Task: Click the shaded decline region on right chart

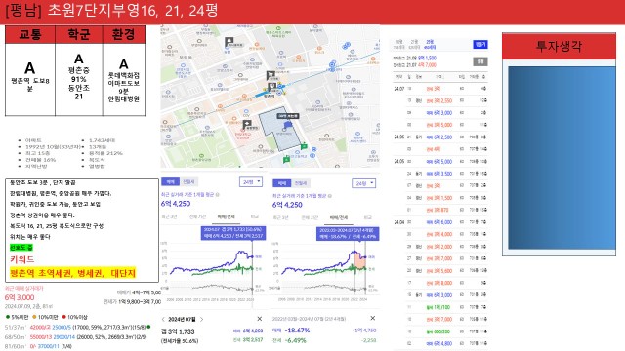Action: (x=360, y=260)
